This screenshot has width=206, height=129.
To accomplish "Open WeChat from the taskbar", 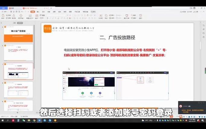I will point(24,121).
